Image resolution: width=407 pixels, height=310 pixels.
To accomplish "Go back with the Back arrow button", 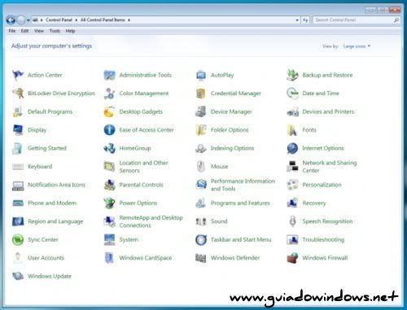I will [x=11, y=20].
